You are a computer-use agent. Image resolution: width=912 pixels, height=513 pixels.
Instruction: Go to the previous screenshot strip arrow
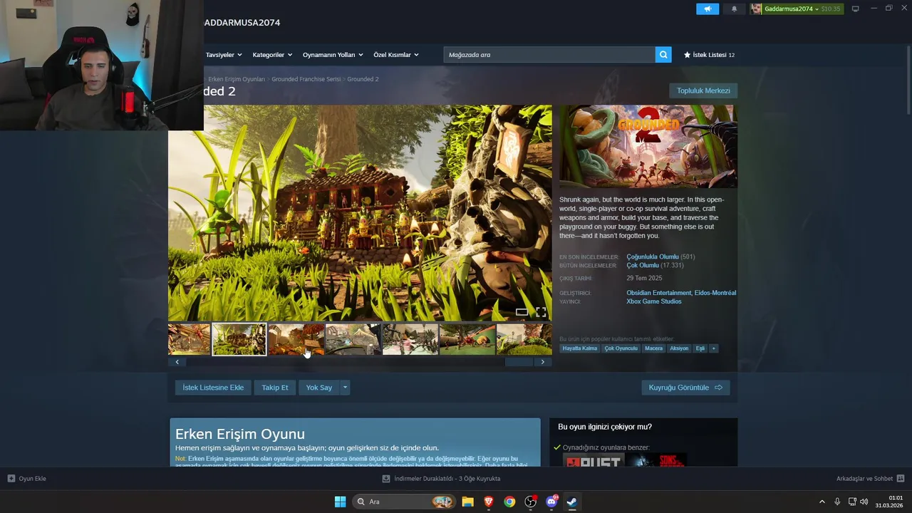(177, 362)
